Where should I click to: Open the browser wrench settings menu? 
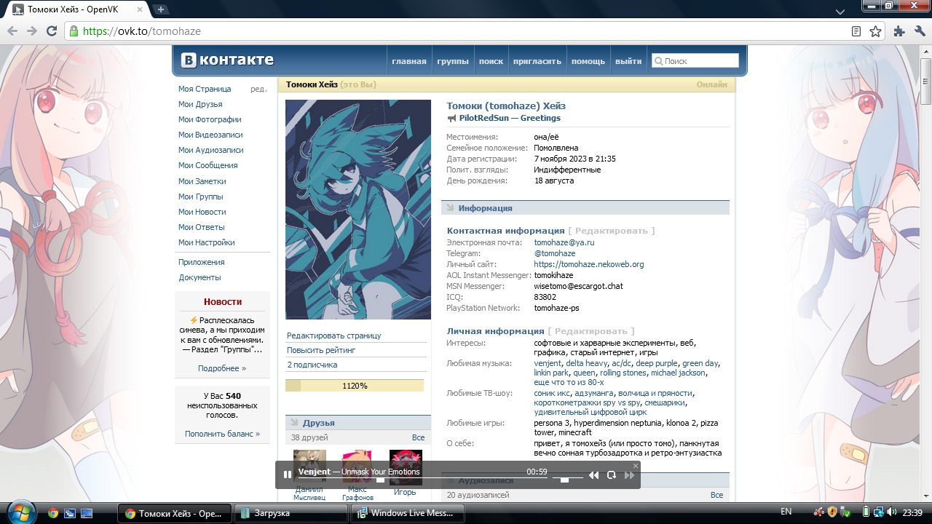coord(920,31)
